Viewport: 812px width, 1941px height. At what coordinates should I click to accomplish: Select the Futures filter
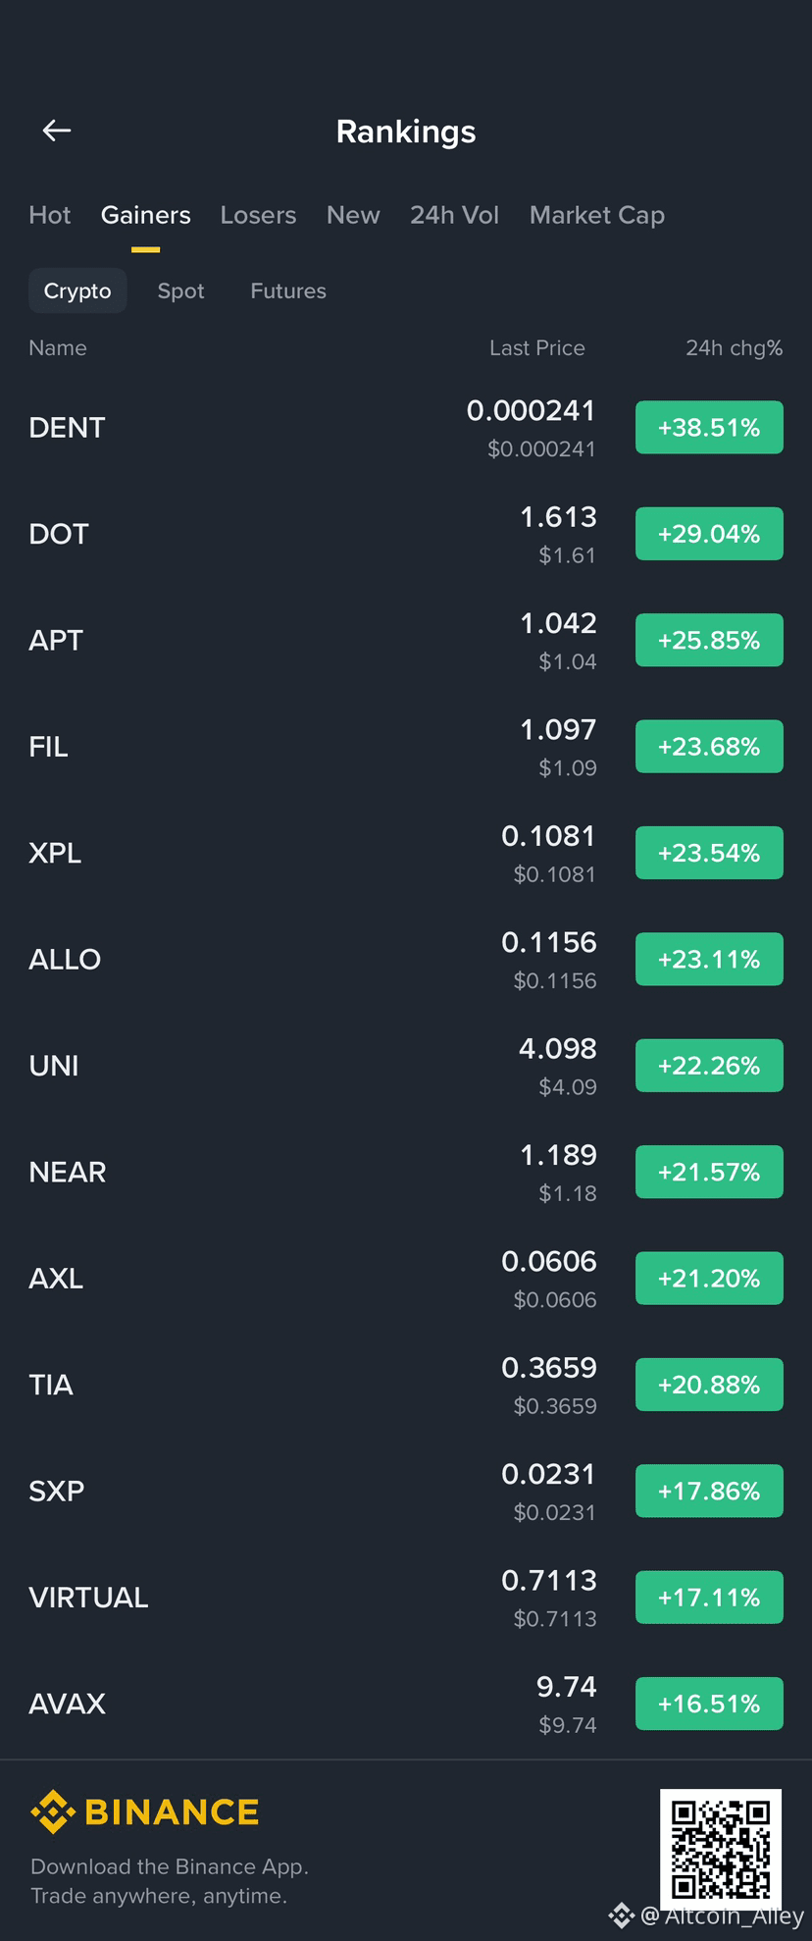click(x=288, y=290)
